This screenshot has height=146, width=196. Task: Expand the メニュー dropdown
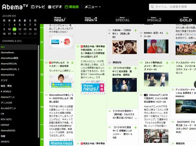click(x=92, y=7)
